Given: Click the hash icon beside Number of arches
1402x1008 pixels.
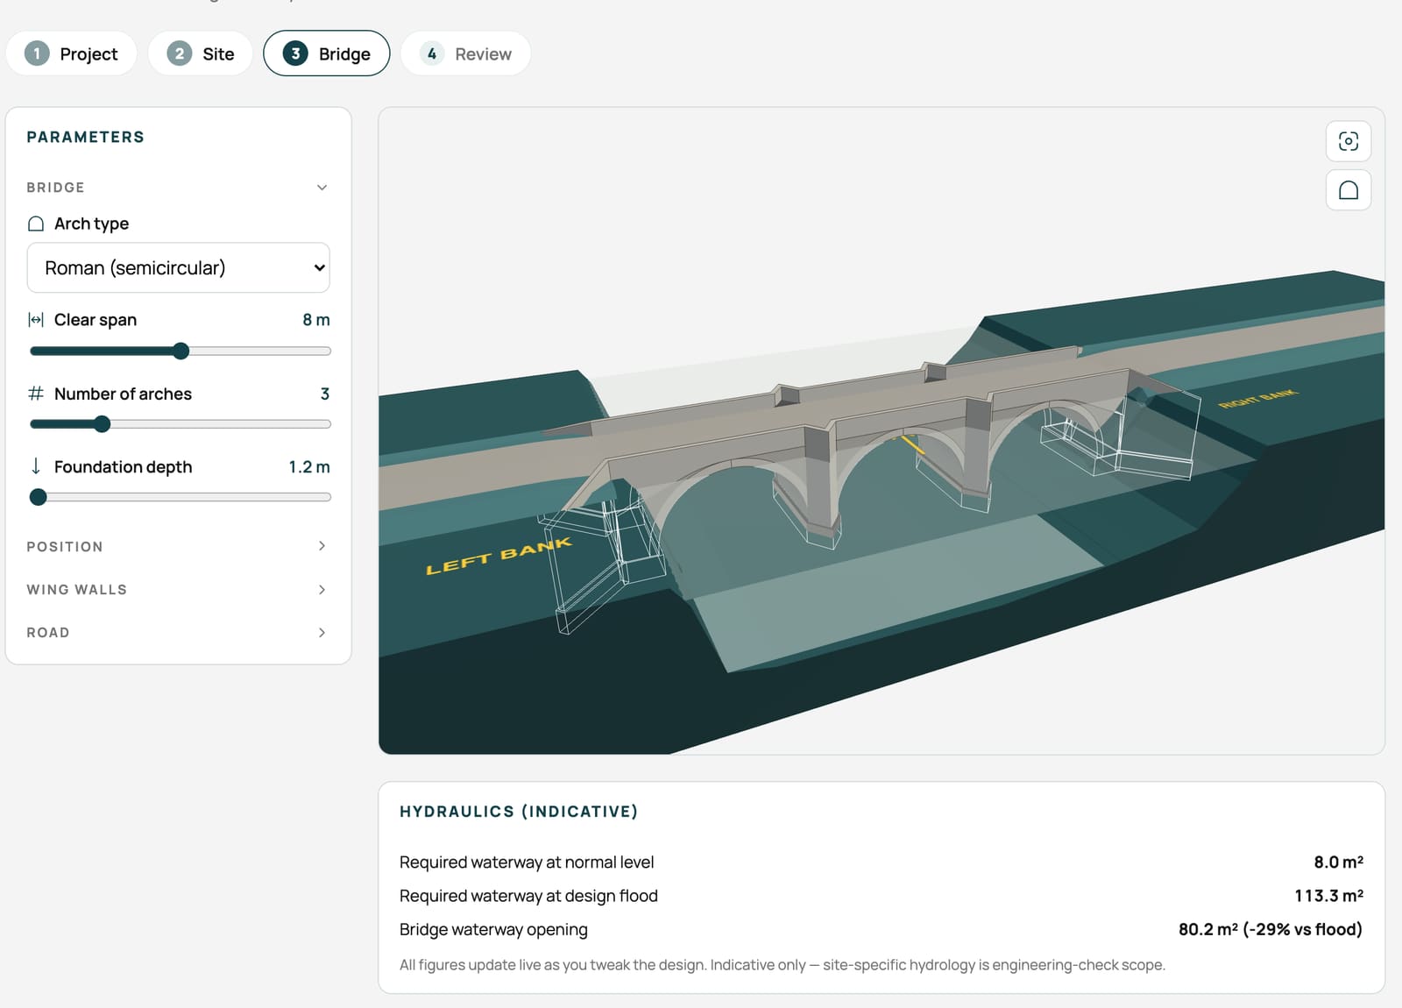Looking at the screenshot, I should (x=36, y=394).
